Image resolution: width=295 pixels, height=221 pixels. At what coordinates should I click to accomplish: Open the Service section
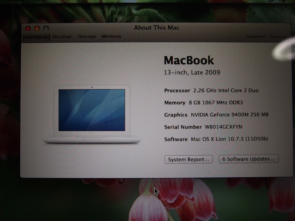278,36
